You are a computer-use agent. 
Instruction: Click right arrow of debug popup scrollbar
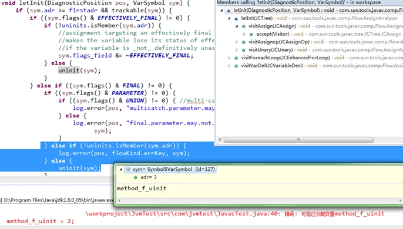pyautogui.click(x=400, y=200)
